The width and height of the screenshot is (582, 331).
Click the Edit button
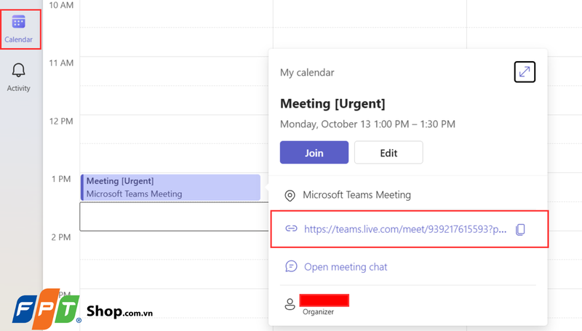[x=388, y=153]
